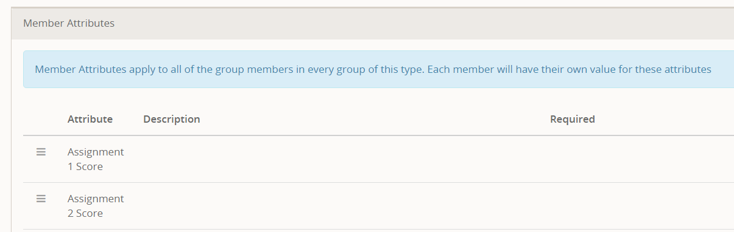
Task: Click the Attribute column header
Action: pos(90,119)
